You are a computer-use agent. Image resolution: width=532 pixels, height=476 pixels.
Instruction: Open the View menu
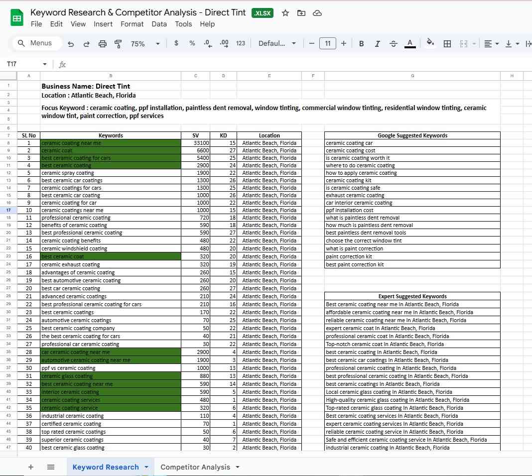pos(78,24)
